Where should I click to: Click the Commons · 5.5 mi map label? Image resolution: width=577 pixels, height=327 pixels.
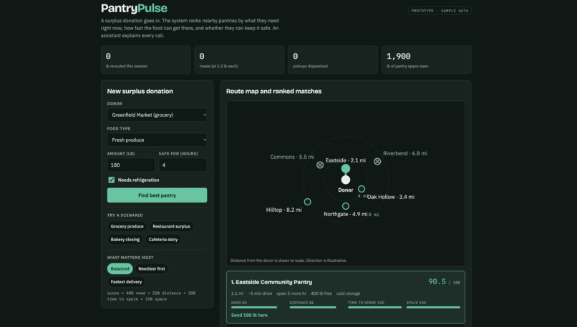[x=292, y=157]
